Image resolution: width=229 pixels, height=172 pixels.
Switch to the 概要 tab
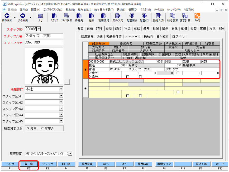80,28
